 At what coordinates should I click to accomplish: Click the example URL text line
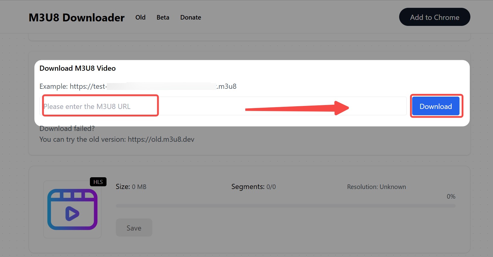(138, 86)
